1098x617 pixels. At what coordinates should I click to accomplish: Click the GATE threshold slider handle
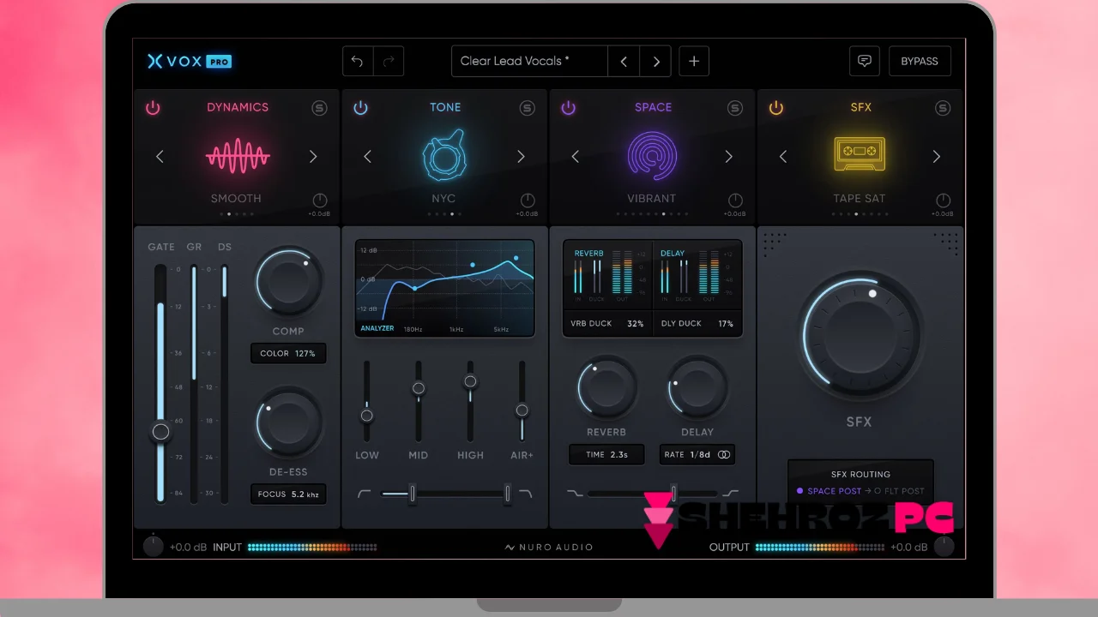(x=160, y=431)
